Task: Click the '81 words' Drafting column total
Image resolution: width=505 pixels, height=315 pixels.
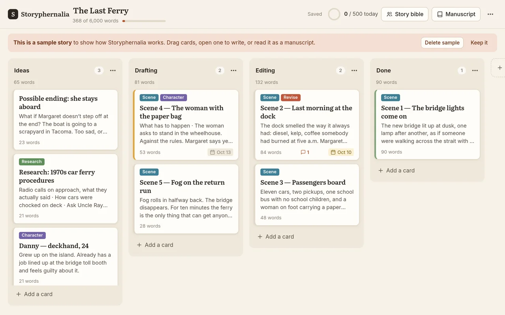Action: click(x=144, y=82)
